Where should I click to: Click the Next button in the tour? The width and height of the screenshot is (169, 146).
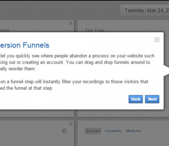coord(152,99)
